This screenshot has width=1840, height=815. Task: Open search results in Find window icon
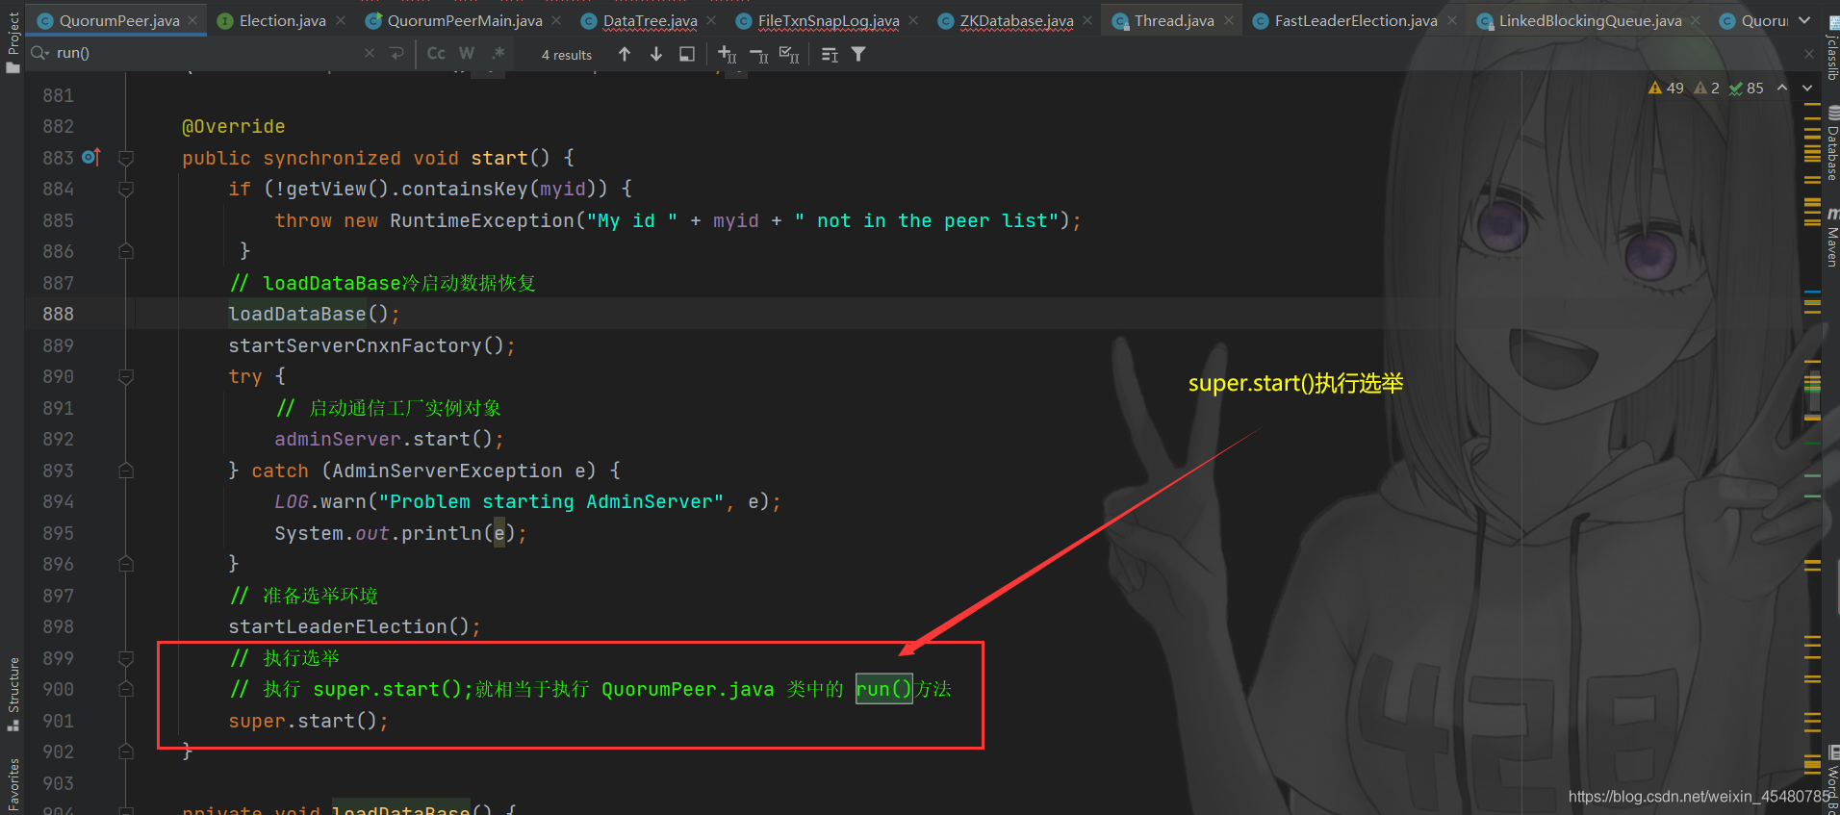pyautogui.click(x=830, y=55)
